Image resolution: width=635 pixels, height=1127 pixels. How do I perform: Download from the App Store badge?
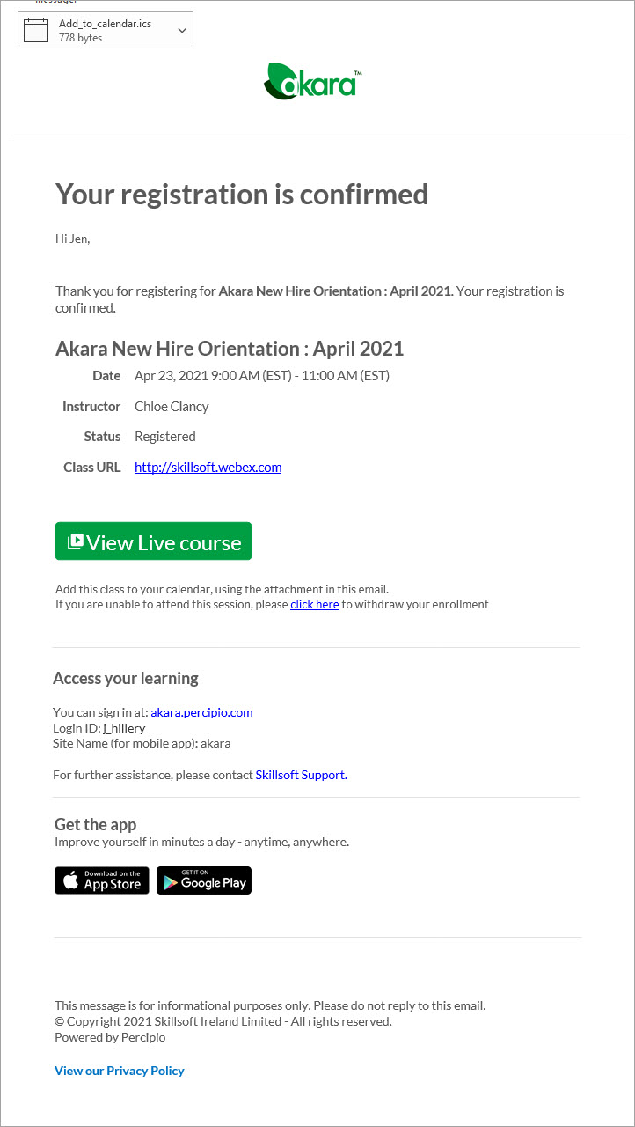(x=102, y=880)
